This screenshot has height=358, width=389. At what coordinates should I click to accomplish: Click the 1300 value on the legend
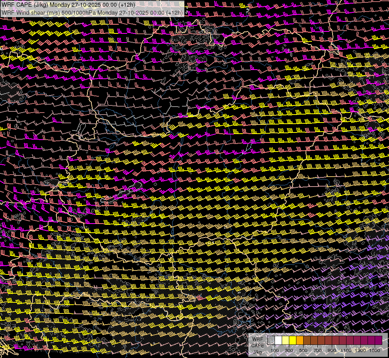point(360,350)
